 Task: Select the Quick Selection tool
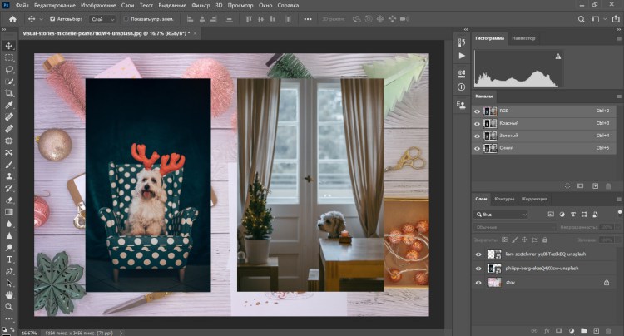point(9,82)
